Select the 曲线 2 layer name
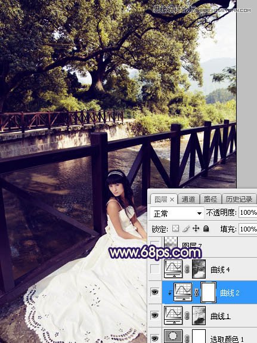The height and width of the screenshot is (343, 257). point(230,293)
